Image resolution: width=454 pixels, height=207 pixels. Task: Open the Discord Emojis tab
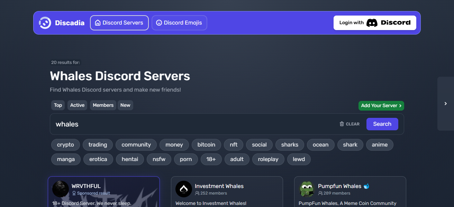point(179,23)
